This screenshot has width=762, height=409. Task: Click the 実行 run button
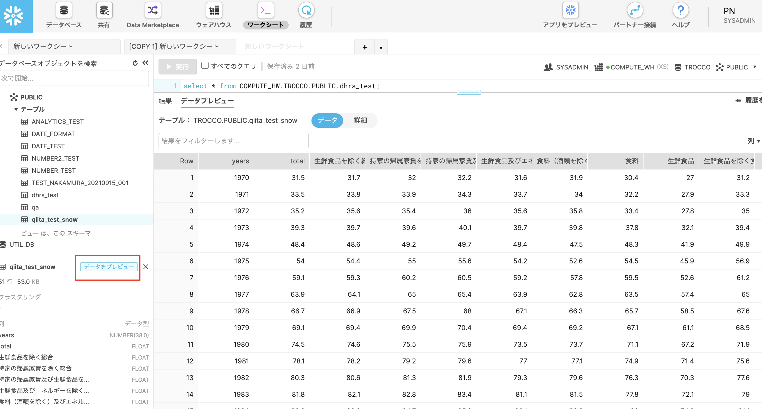[x=177, y=67]
